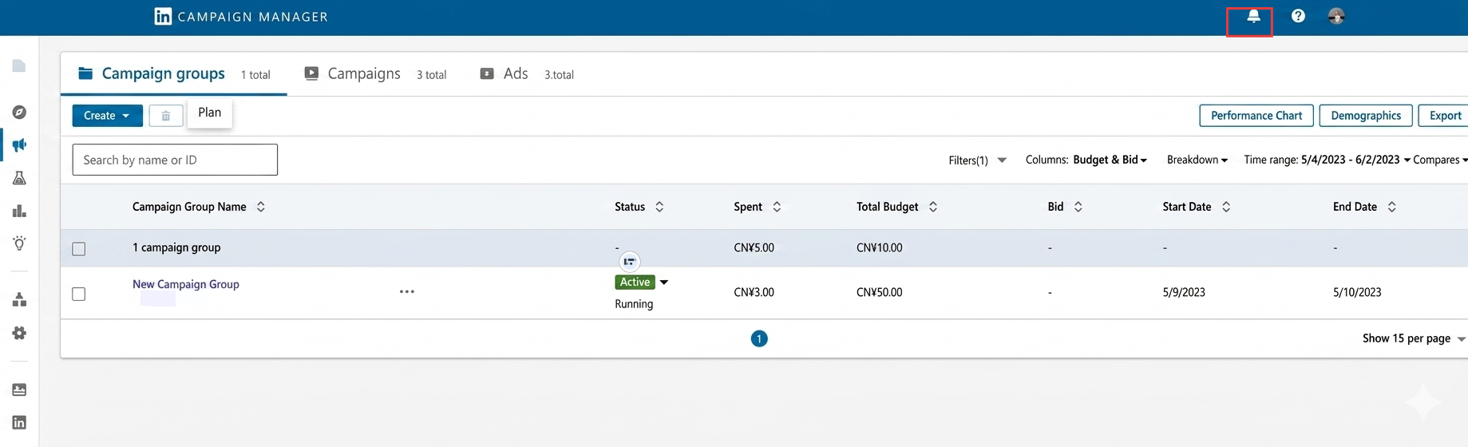The width and height of the screenshot is (1468, 447).
Task: Focus the Search by name or ID field
Action: point(175,160)
